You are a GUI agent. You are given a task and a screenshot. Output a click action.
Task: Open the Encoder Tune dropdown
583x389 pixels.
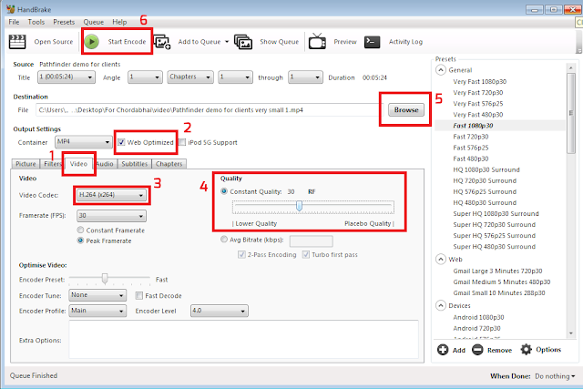tap(97, 295)
